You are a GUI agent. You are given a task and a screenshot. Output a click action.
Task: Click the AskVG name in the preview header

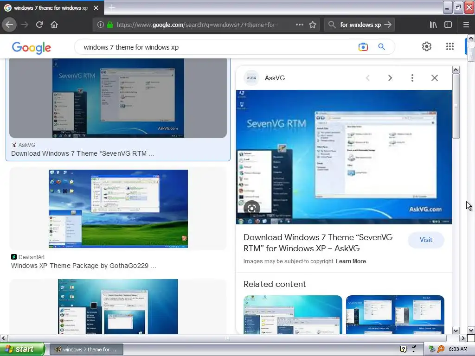275,78
